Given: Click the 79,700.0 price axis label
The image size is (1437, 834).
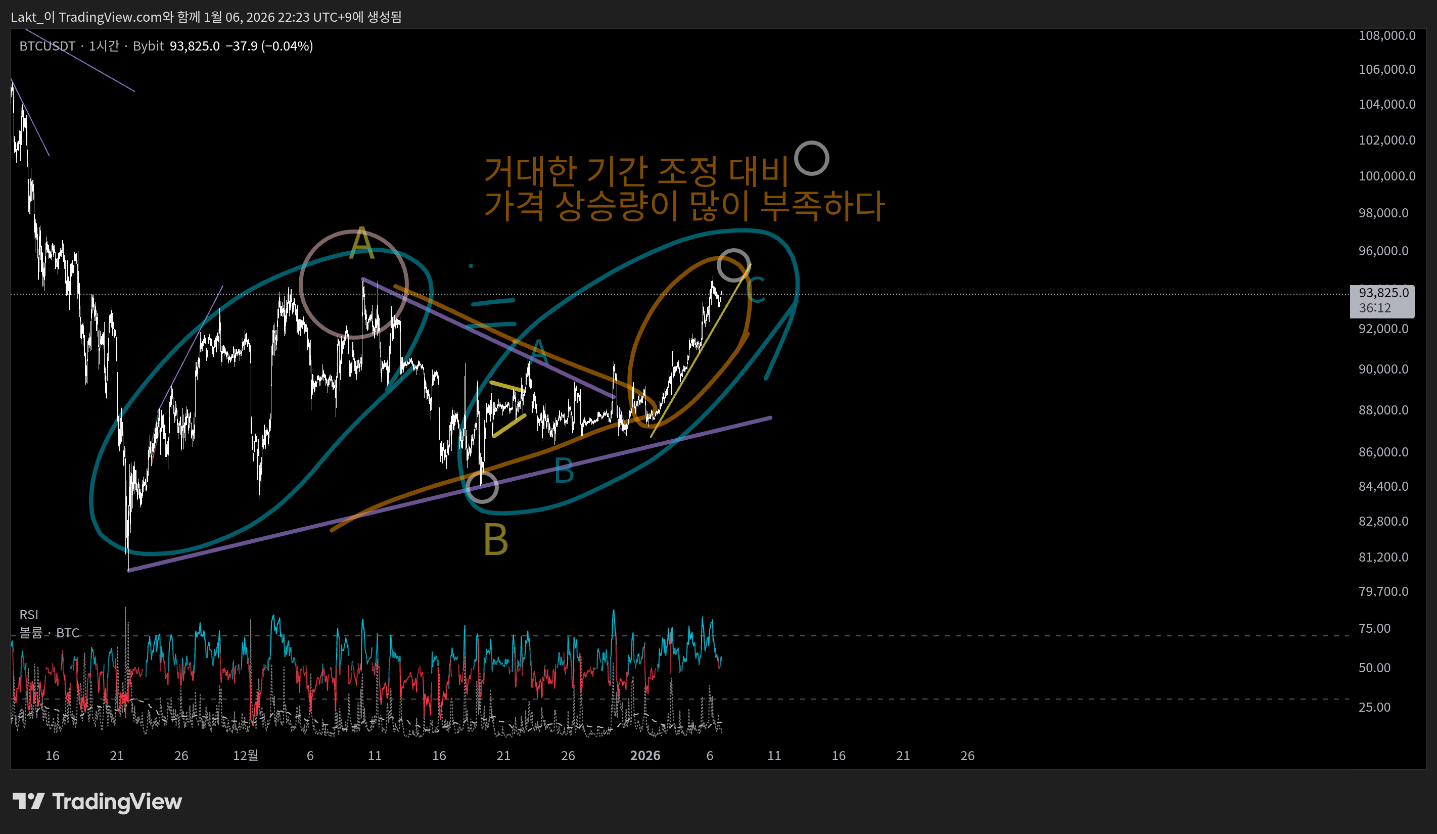Looking at the screenshot, I should click(1383, 592).
